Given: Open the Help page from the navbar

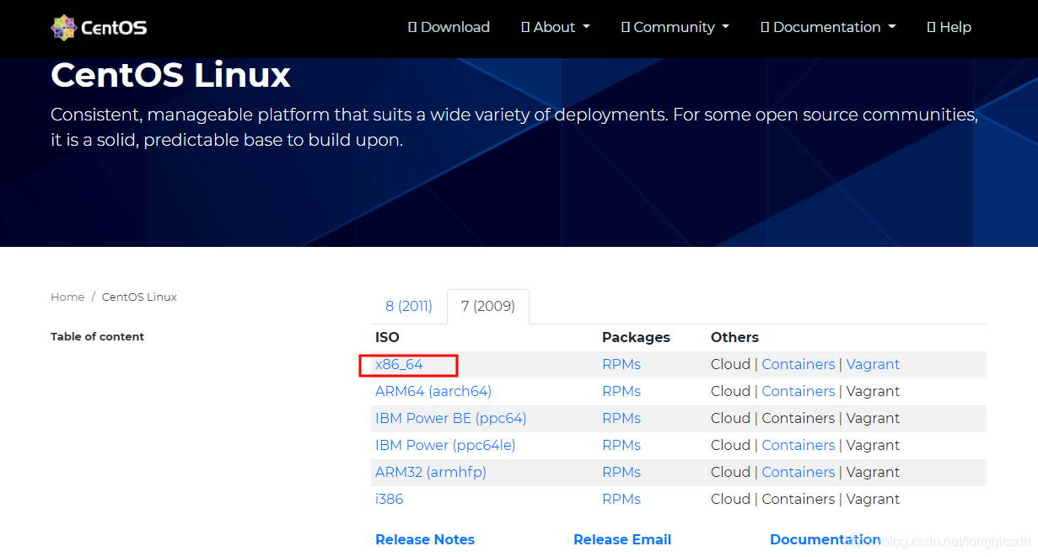Looking at the screenshot, I should [x=949, y=27].
